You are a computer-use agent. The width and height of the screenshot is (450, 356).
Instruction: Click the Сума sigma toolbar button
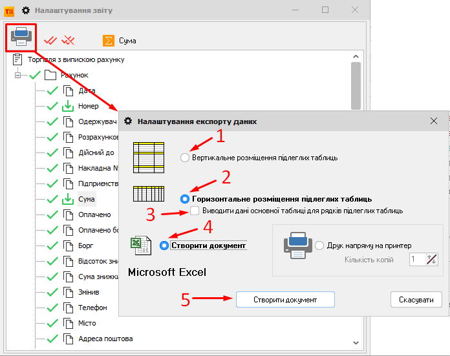tap(120, 41)
